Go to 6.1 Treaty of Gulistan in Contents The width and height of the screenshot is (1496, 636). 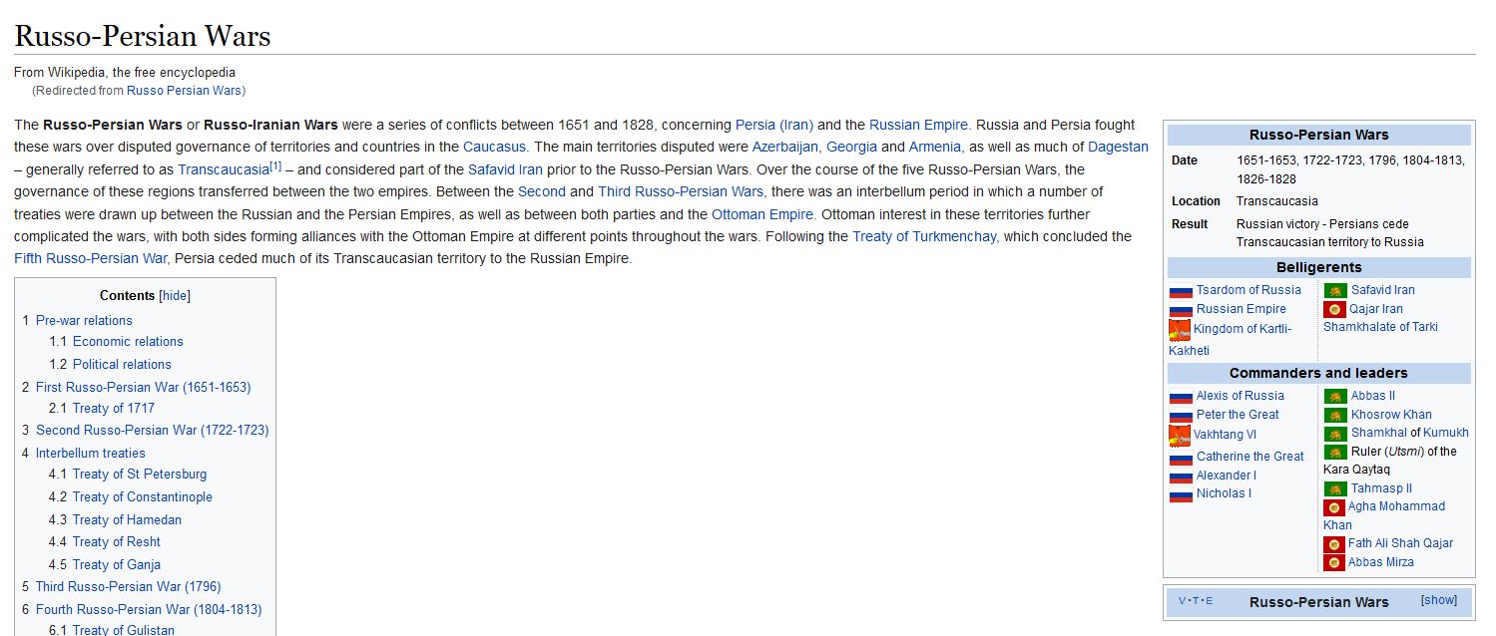tap(124, 630)
